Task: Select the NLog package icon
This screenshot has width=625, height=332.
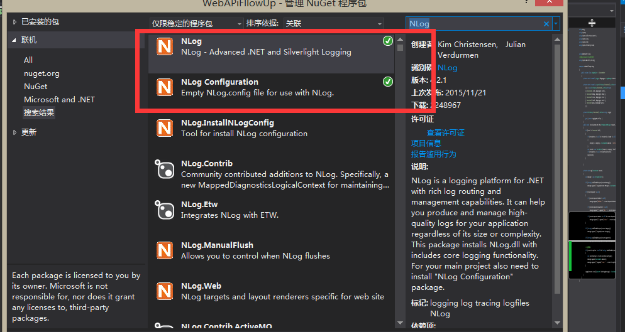Action: point(165,46)
